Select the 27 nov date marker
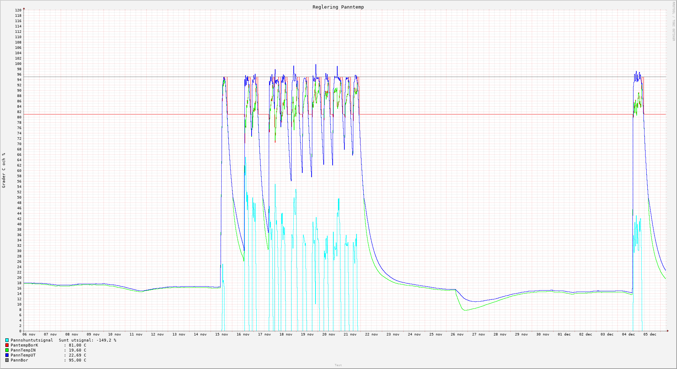The height and width of the screenshot is (369, 677). point(479,334)
